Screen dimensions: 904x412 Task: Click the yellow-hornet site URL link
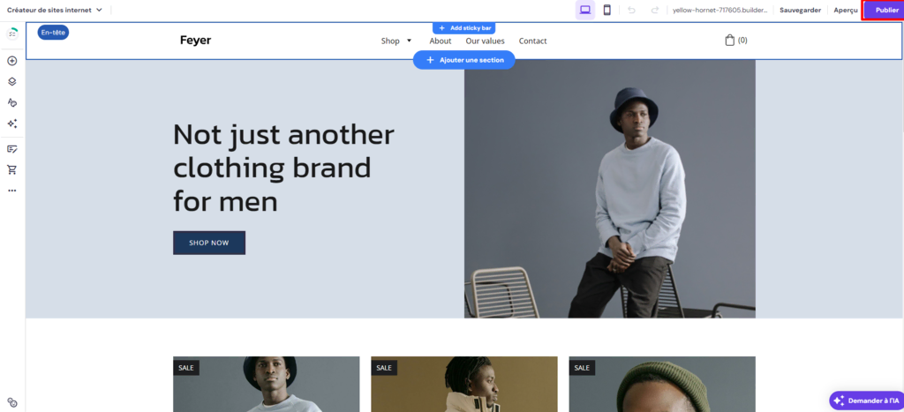720,10
